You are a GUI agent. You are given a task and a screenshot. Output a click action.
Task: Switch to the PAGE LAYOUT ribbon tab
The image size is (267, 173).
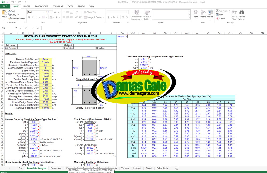pyautogui.click(x=41, y=6)
